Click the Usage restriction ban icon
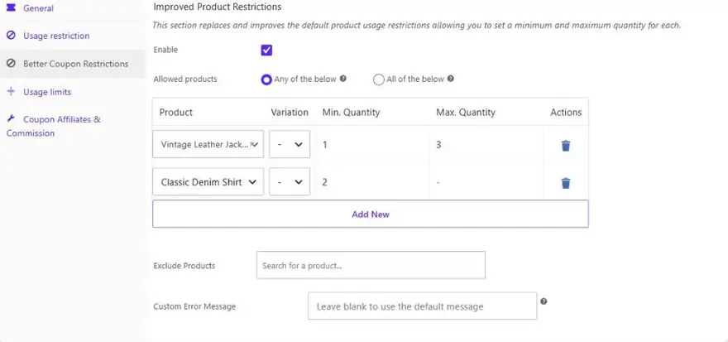Image resolution: width=728 pixels, height=342 pixels. click(x=11, y=36)
